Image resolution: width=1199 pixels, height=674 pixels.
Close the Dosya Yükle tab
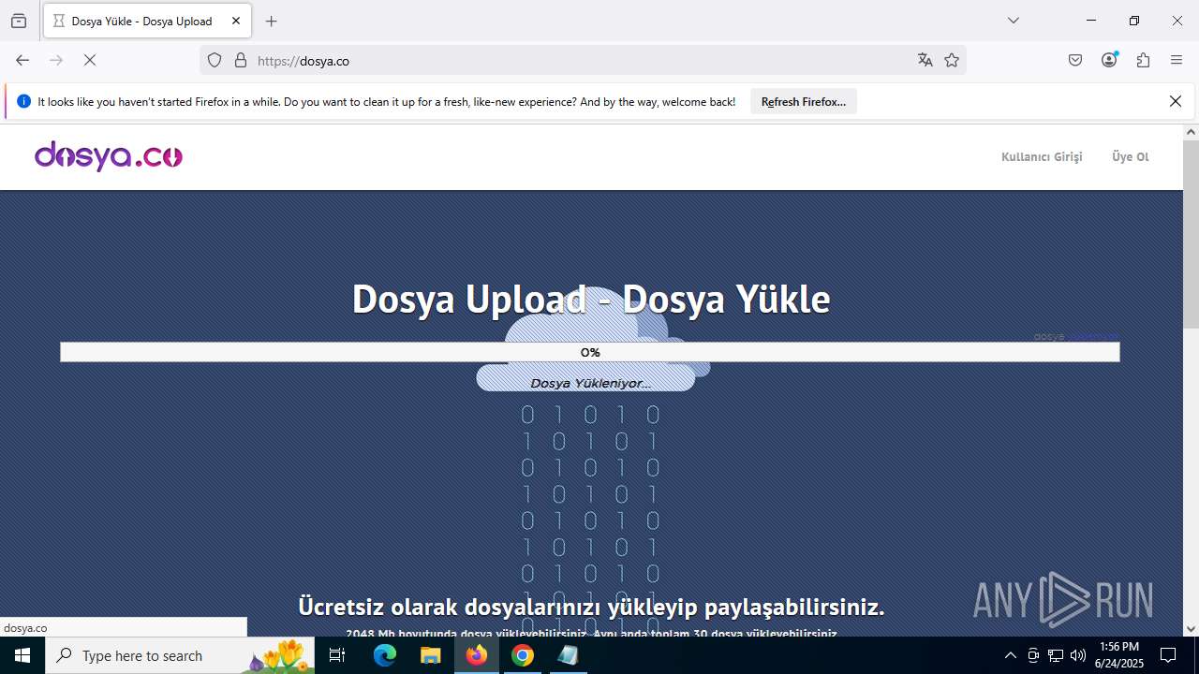[x=237, y=21]
